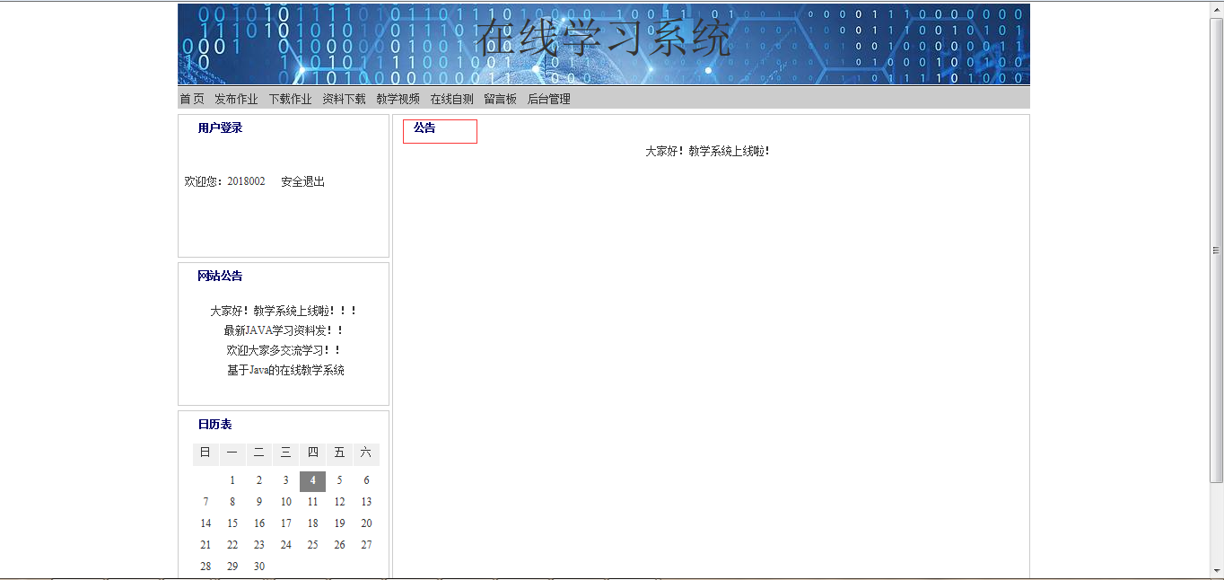Navigate to 在线自测 page
The width and height of the screenshot is (1224, 580).
[451, 99]
